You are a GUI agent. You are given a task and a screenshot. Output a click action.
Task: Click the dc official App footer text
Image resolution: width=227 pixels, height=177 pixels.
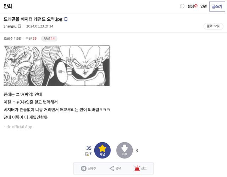pos(18,127)
